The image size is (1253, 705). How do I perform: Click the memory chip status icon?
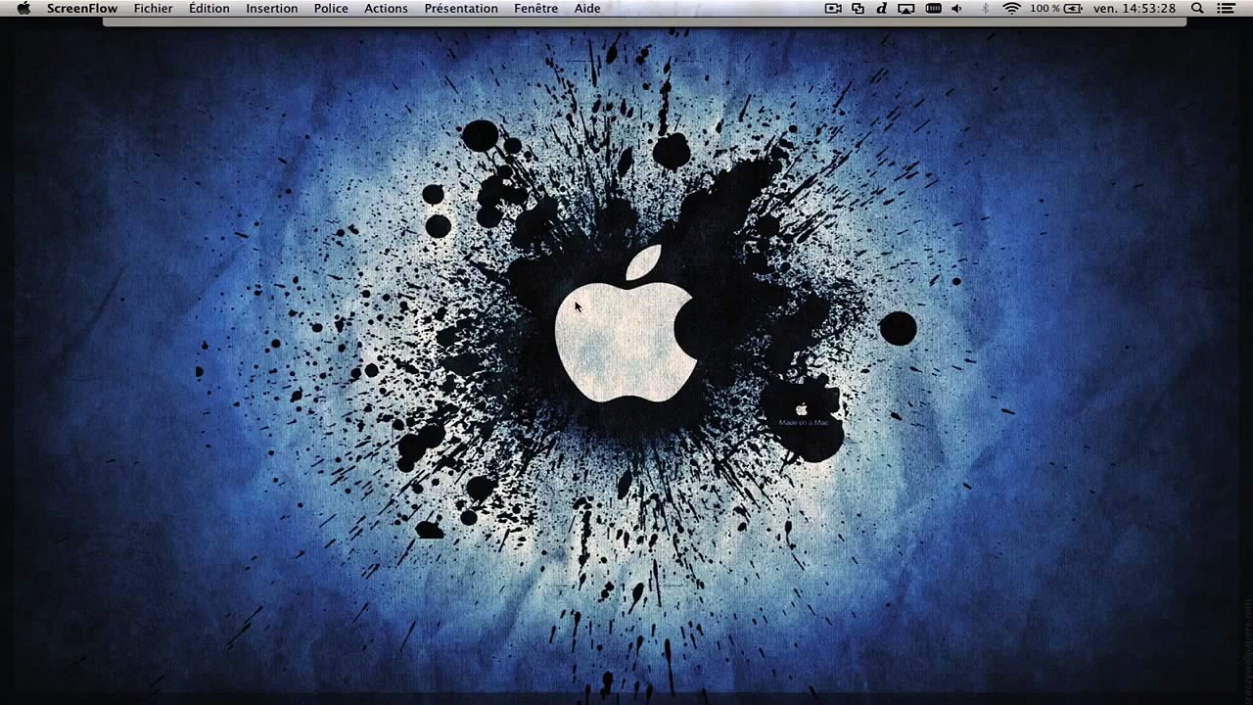click(x=934, y=8)
